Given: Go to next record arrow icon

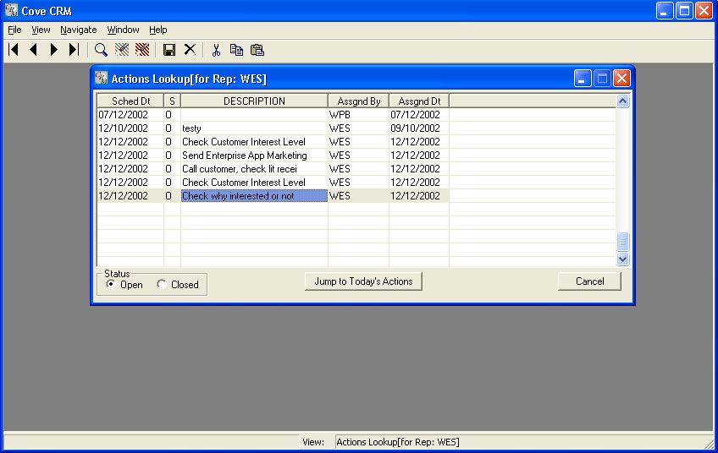Looking at the screenshot, I should (x=53, y=49).
